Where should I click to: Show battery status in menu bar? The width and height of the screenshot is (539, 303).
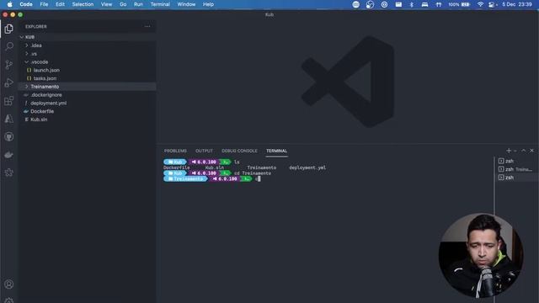point(458,4)
